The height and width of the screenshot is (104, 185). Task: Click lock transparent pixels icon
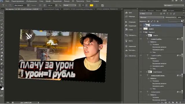tap(149, 21)
